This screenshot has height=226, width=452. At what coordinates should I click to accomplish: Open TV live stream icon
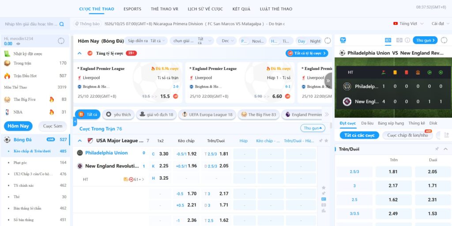pos(343,40)
